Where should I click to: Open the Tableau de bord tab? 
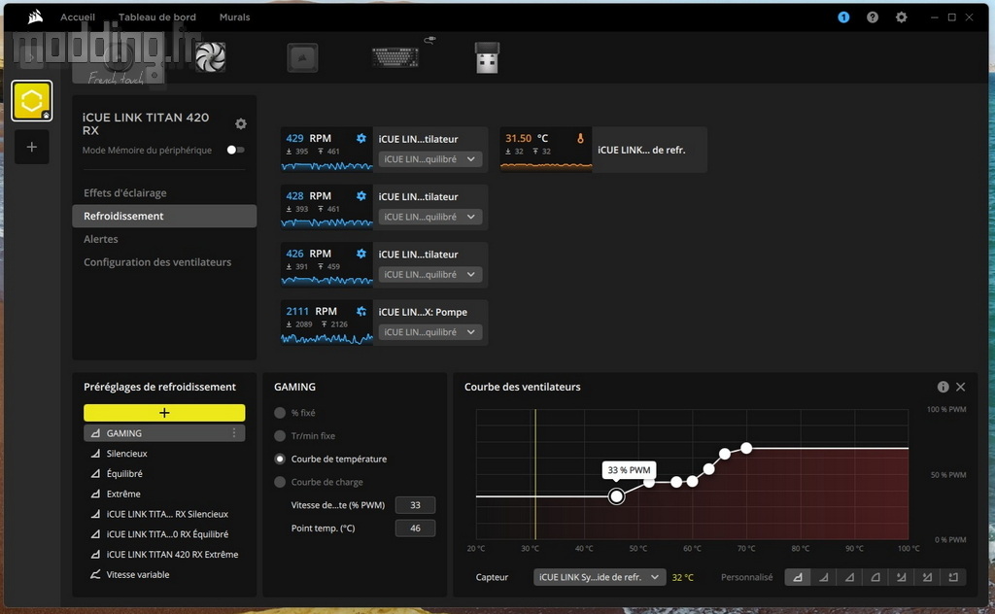(156, 17)
